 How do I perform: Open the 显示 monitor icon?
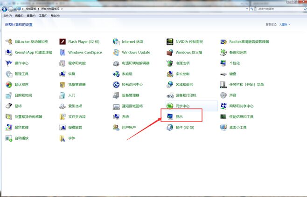(170, 117)
